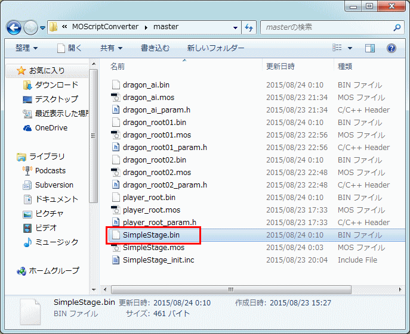
Task: Select the MOScriptConverter breadcrumb segment
Action: [x=105, y=27]
